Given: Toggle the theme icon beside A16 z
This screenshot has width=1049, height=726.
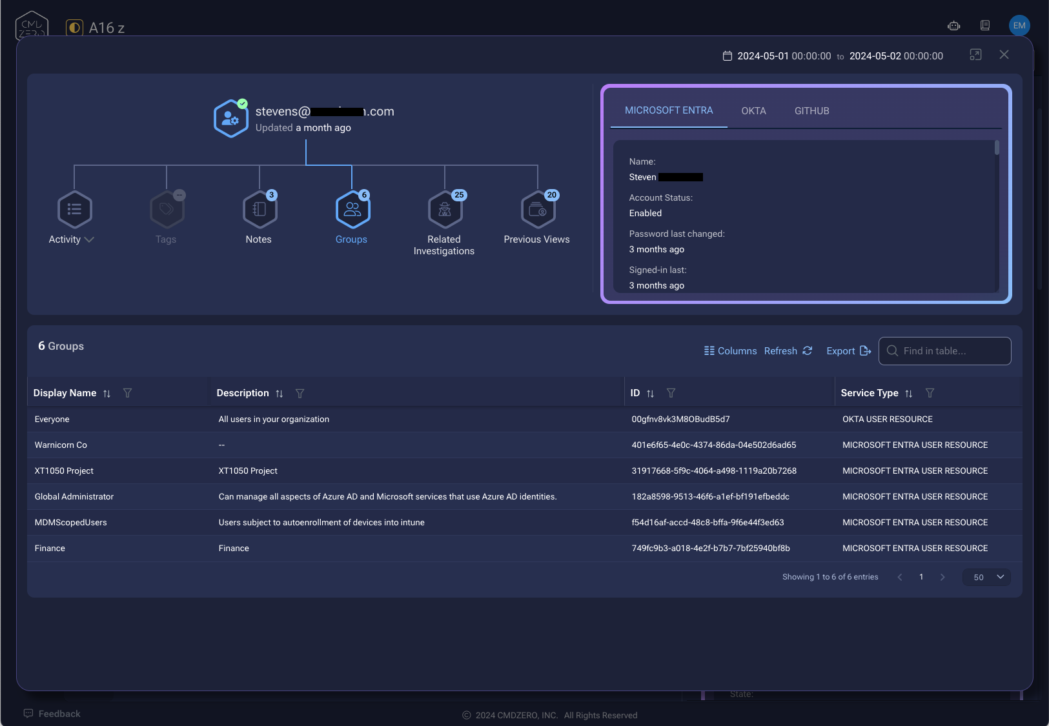Looking at the screenshot, I should tap(74, 28).
